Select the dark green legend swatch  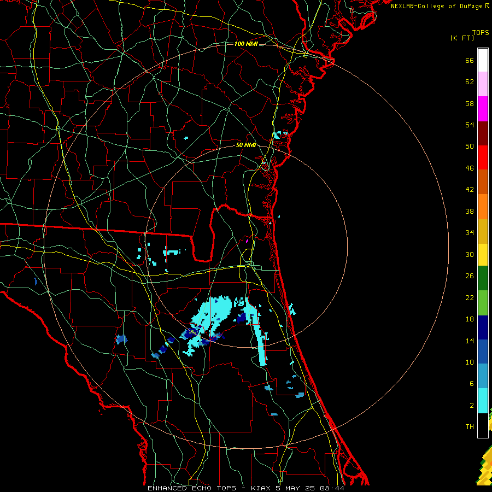pyautogui.click(x=483, y=278)
